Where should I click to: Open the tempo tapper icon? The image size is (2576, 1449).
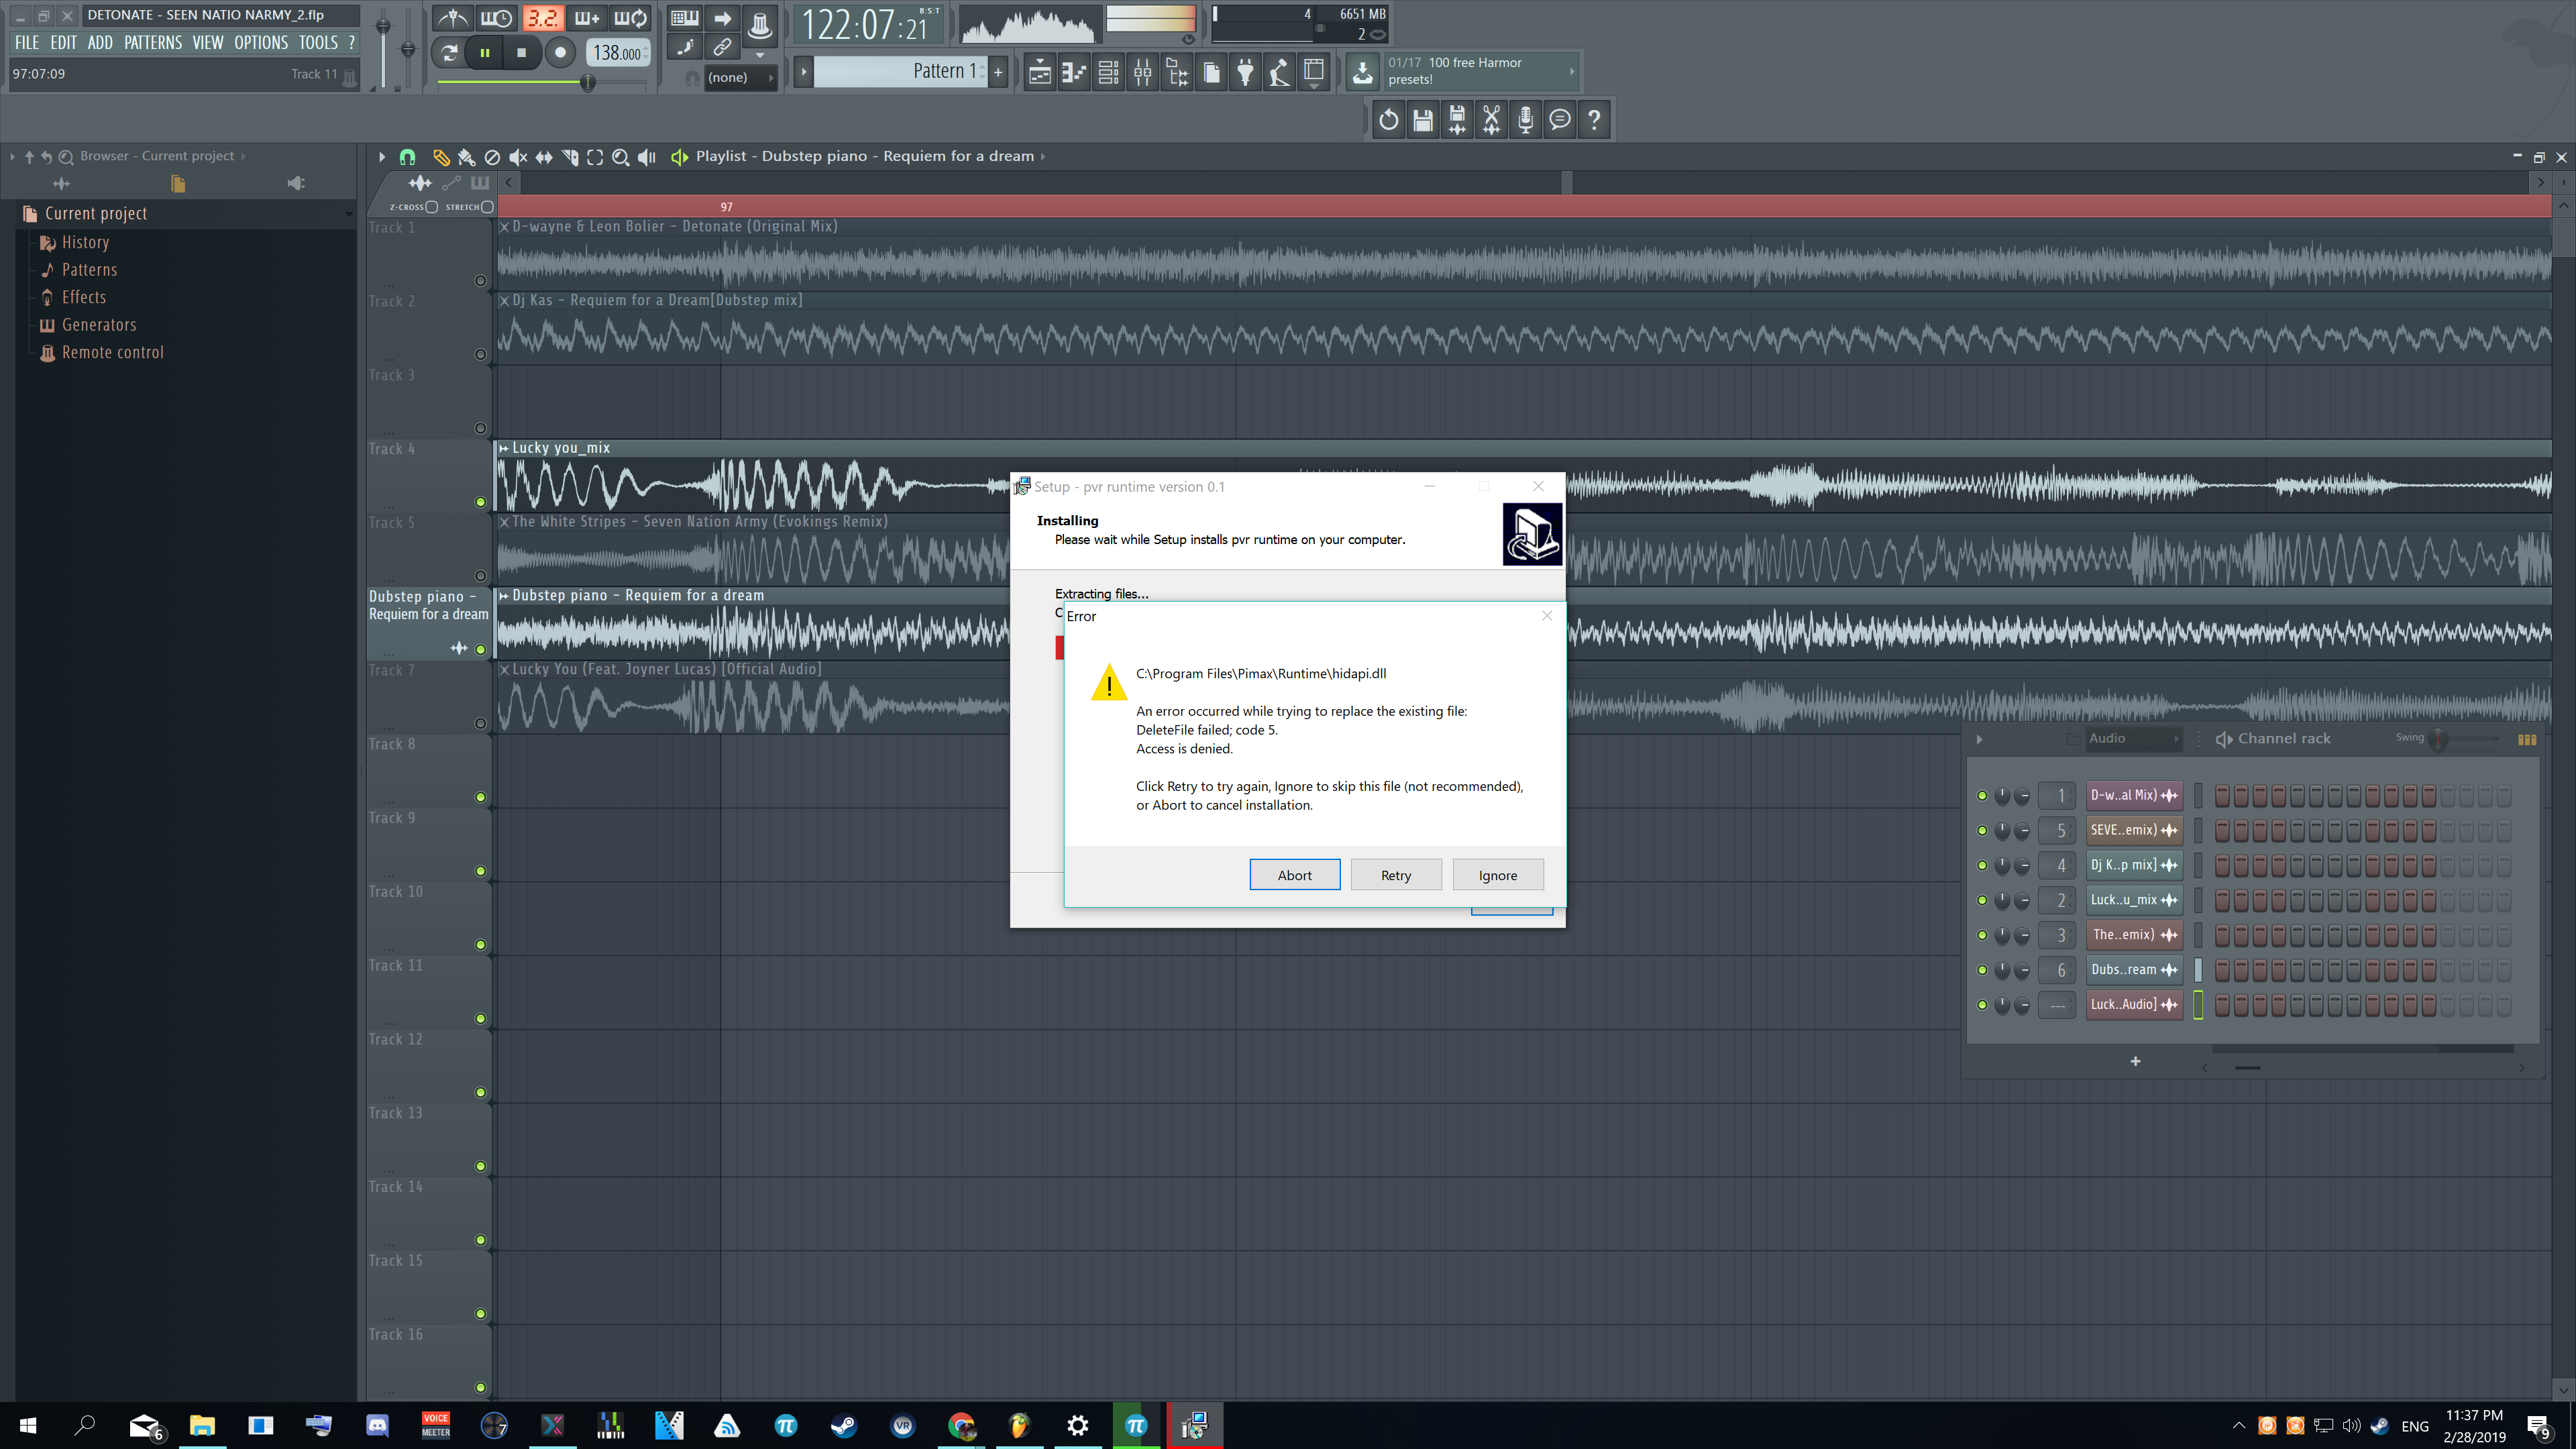[x=1279, y=72]
